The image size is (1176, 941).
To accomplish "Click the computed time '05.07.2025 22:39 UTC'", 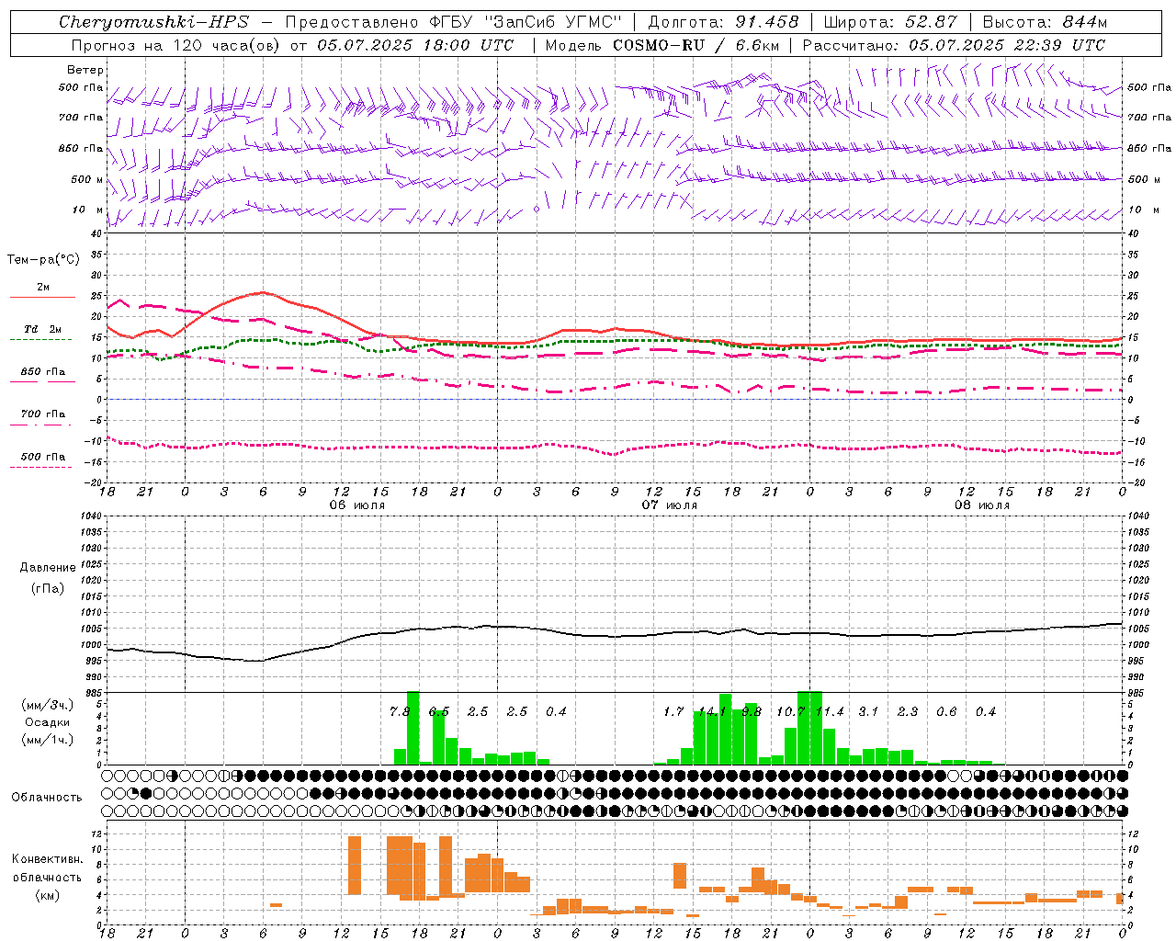I will [x=1007, y=45].
